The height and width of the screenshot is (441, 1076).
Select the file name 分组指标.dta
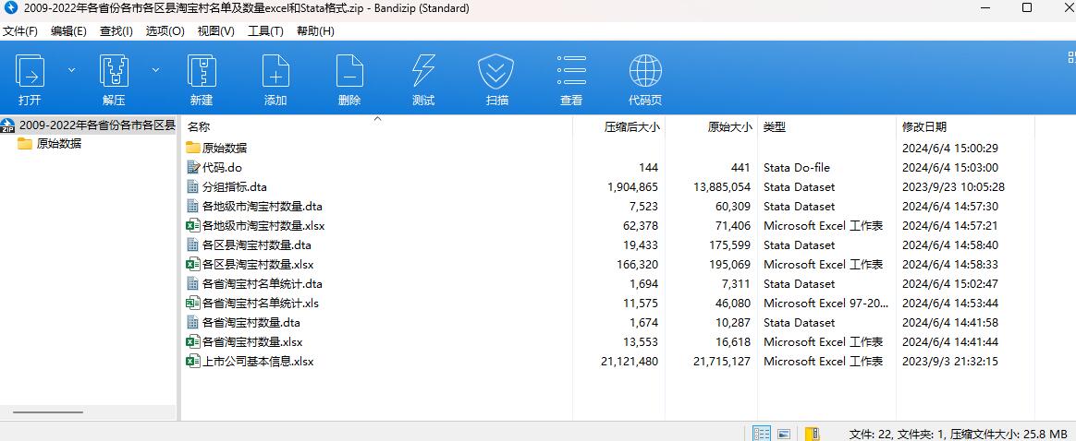[235, 186]
